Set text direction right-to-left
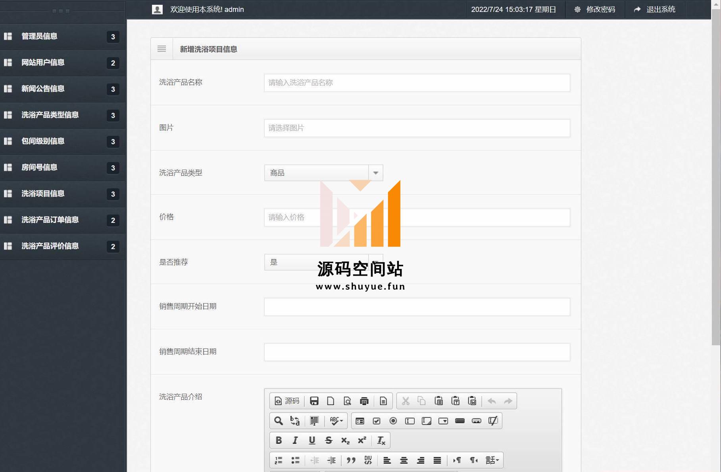 click(473, 460)
